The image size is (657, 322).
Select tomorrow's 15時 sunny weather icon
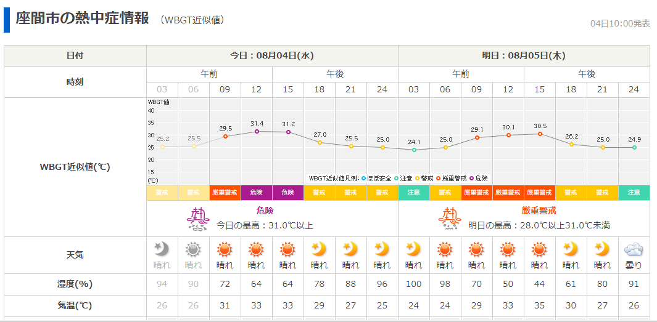(539, 249)
